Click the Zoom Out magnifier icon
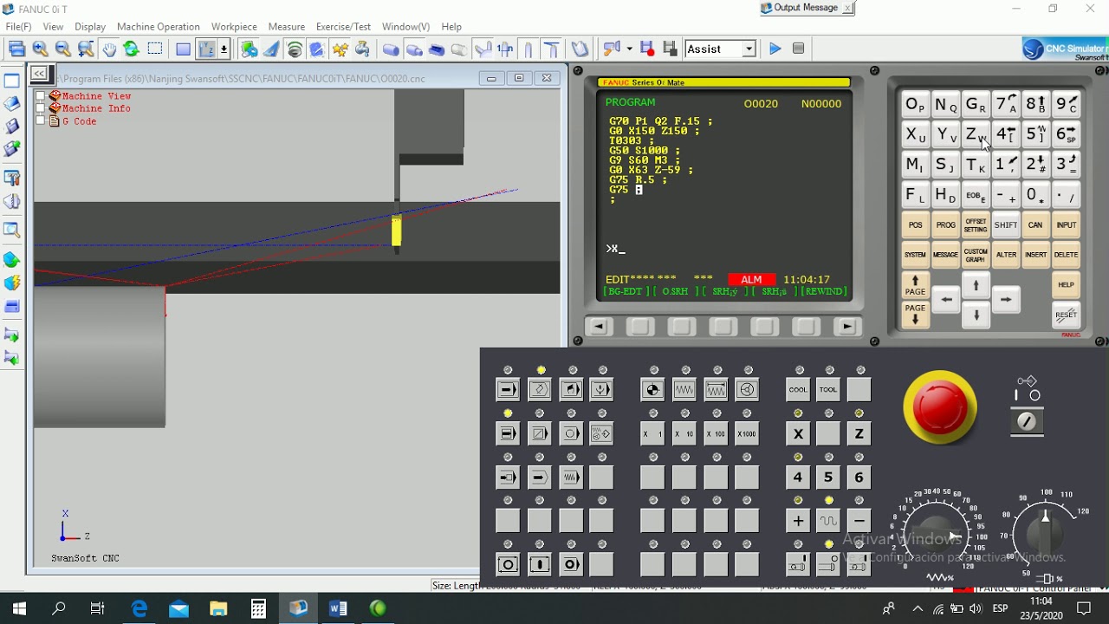This screenshot has width=1109, height=624. 62,49
